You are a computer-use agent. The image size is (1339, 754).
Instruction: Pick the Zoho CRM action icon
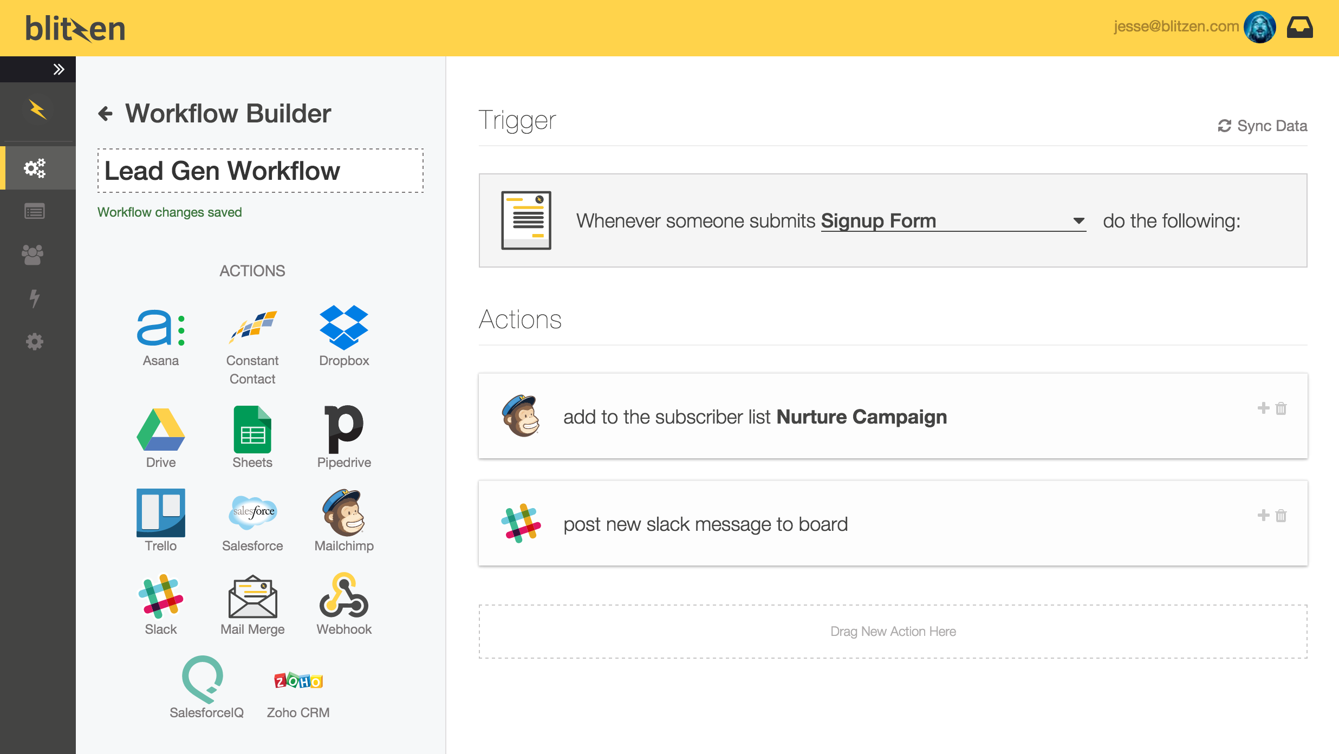[x=298, y=680]
